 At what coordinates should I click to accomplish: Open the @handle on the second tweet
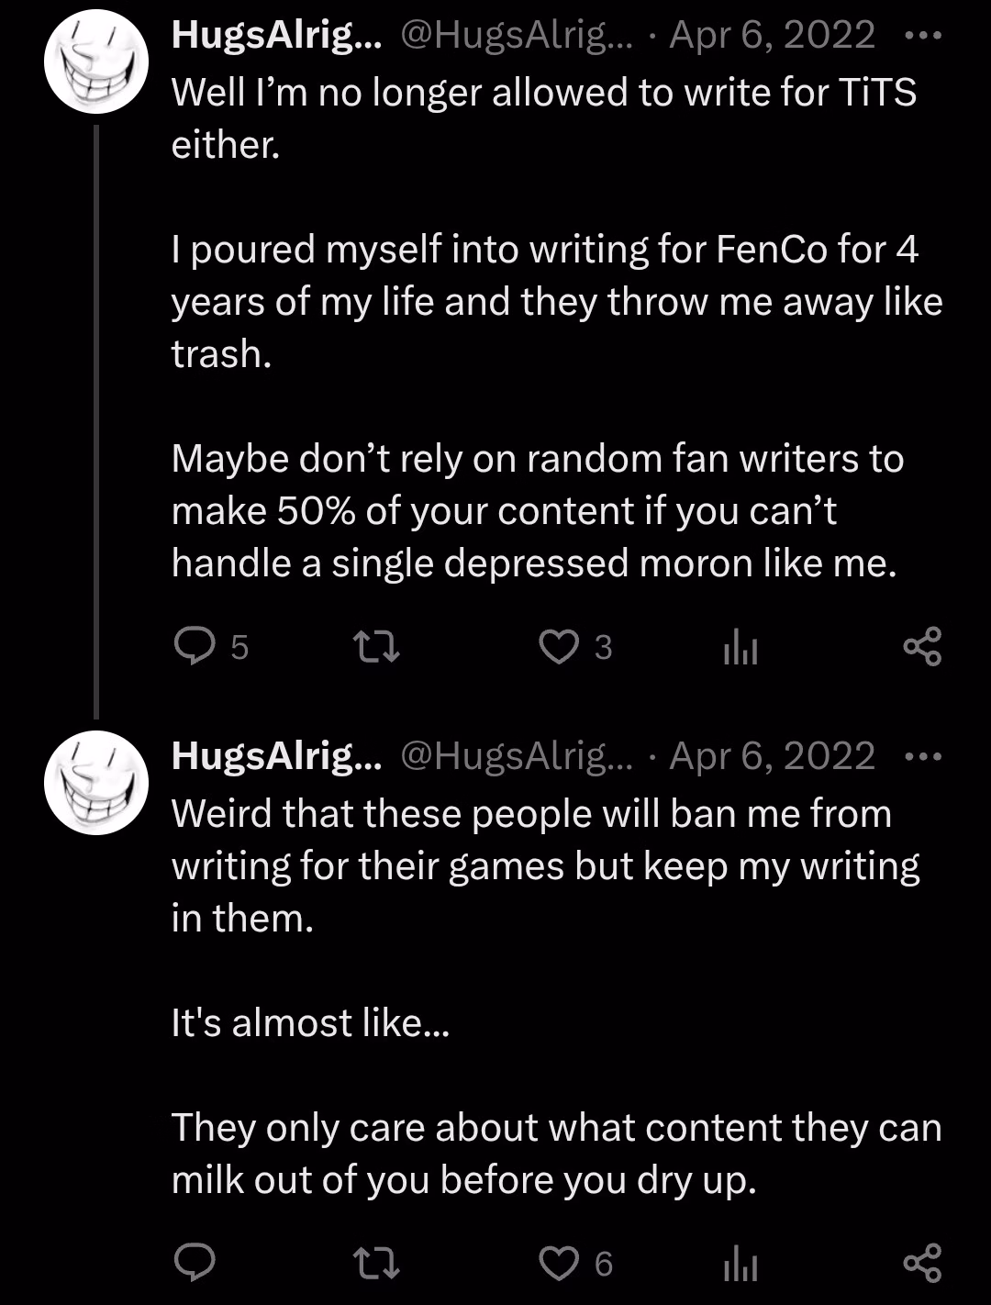[x=517, y=757]
